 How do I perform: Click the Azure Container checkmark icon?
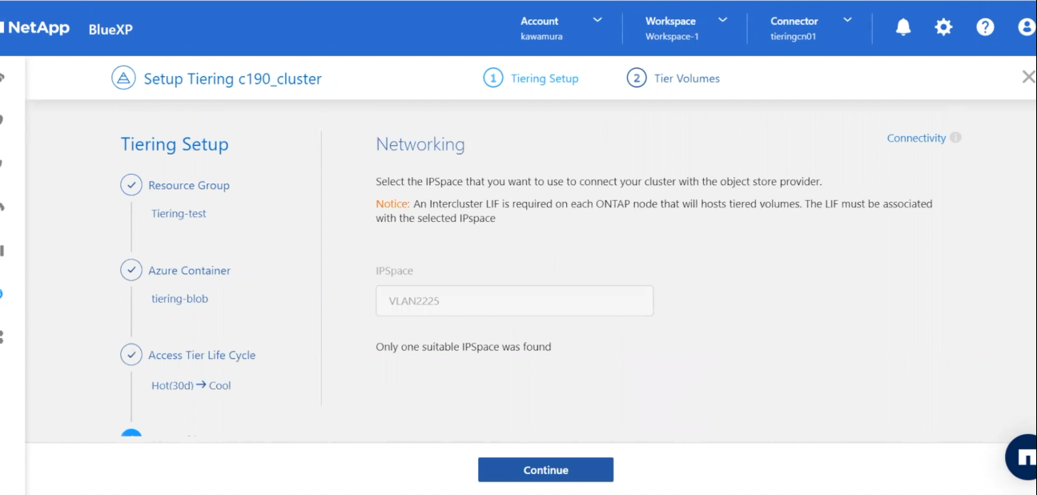pos(131,270)
